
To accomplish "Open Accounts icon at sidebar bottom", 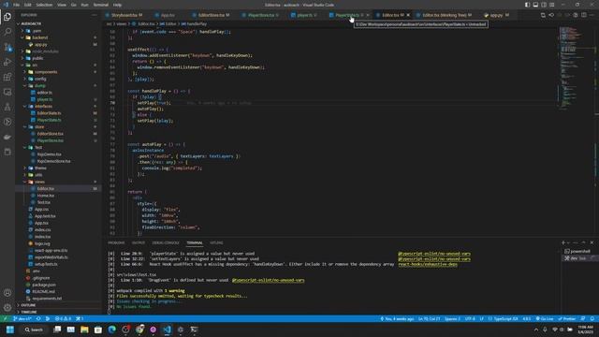I will (x=7, y=293).
